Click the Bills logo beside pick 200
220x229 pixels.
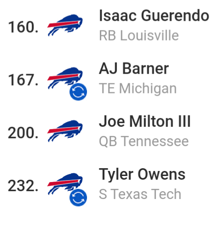tap(65, 131)
